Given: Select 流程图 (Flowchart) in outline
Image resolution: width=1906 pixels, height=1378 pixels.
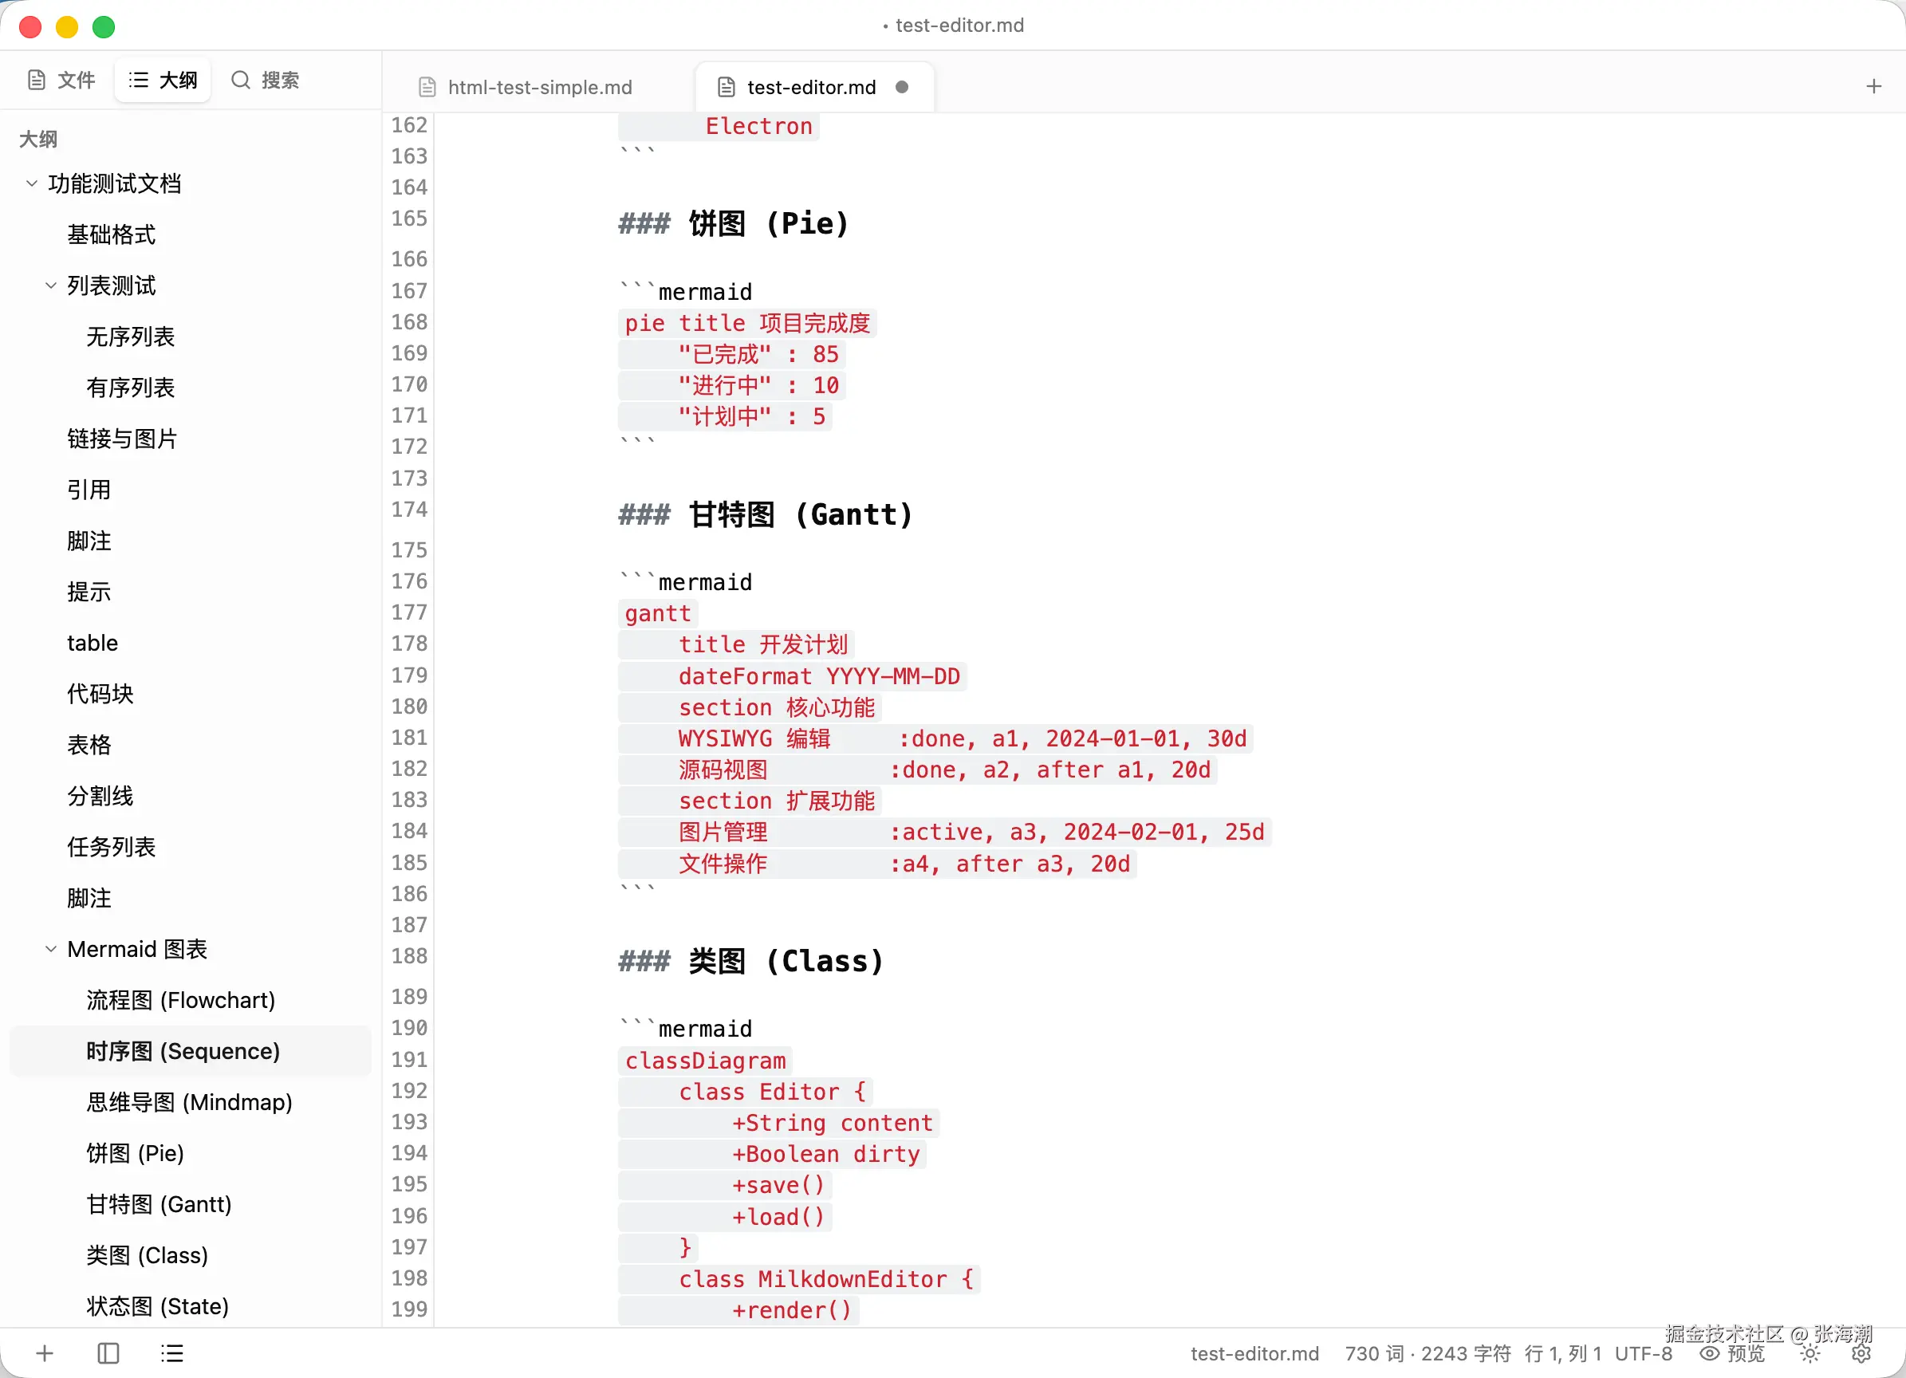Looking at the screenshot, I should tap(181, 1000).
